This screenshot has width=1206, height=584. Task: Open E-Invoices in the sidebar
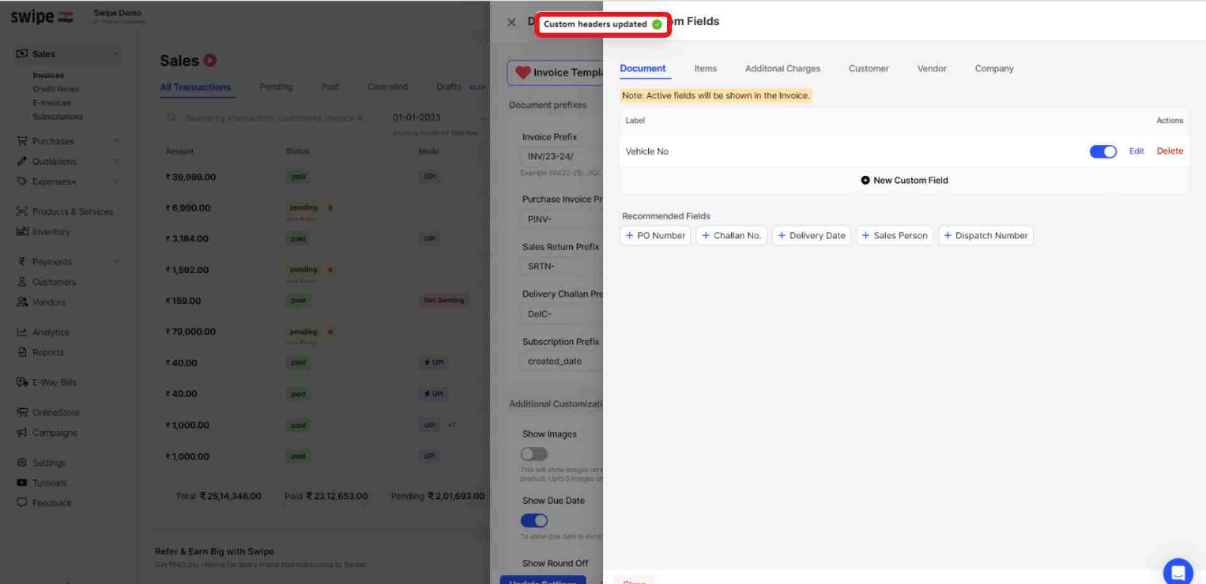click(x=52, y=103)
